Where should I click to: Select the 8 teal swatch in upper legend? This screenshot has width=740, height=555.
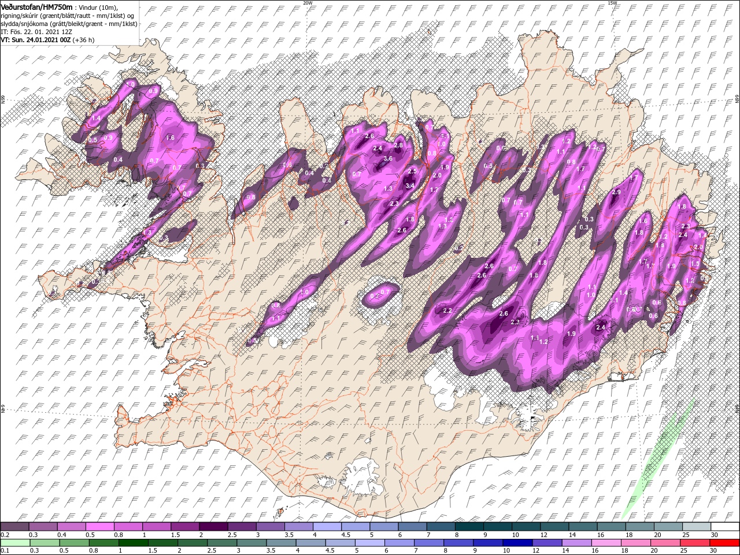point(469,527)
